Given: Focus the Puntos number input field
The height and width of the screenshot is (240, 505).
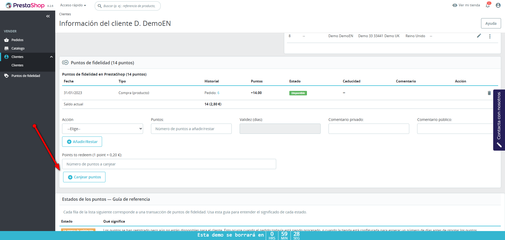Looking at the screenshot, I should [x=191, y=129].
